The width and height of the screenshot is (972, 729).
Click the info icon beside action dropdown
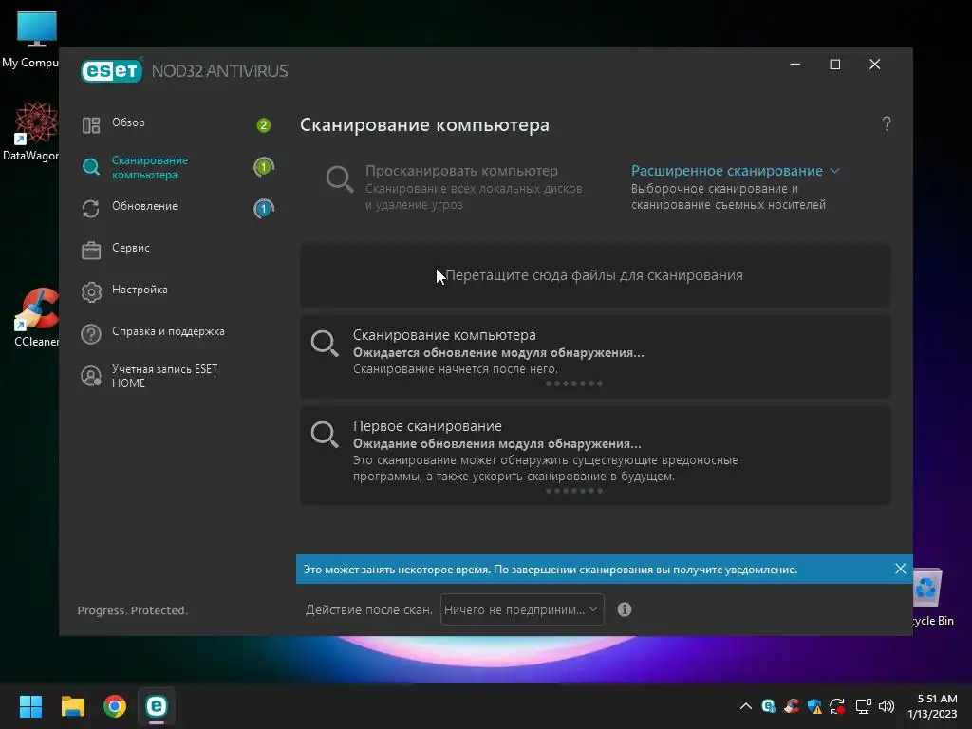(625, 609)
